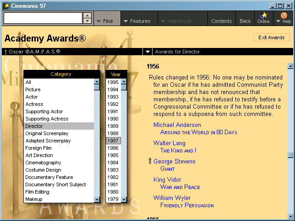Screen dimensions: 295x221
Task: Open Michael Anderson link
Action: coord(177,125)
